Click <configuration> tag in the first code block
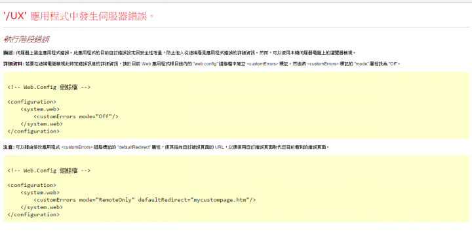This screenshot has width=472, height=249. click(x=32, y=102)
